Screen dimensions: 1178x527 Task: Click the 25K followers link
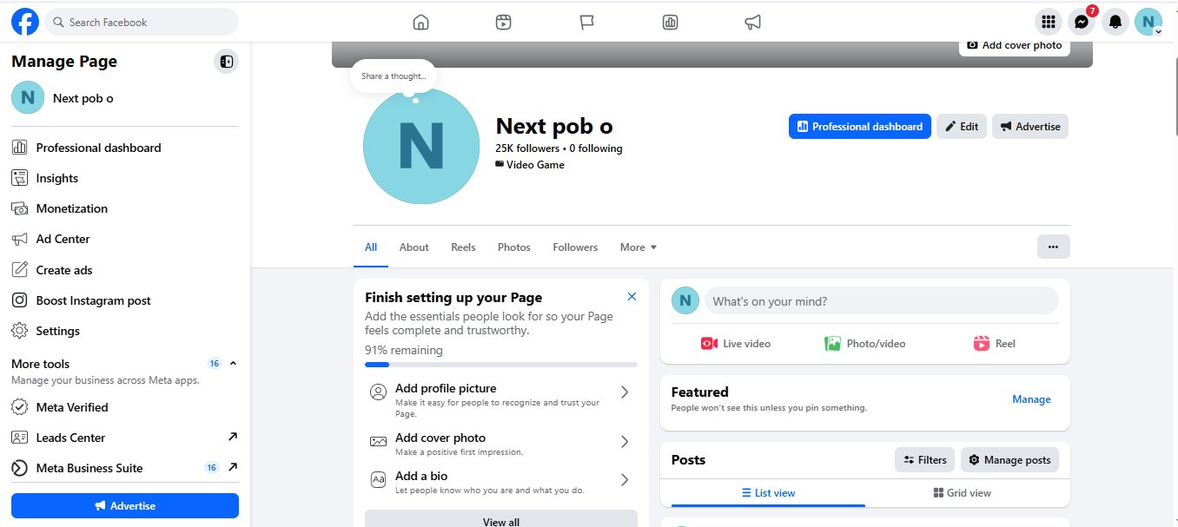(527, 148)
